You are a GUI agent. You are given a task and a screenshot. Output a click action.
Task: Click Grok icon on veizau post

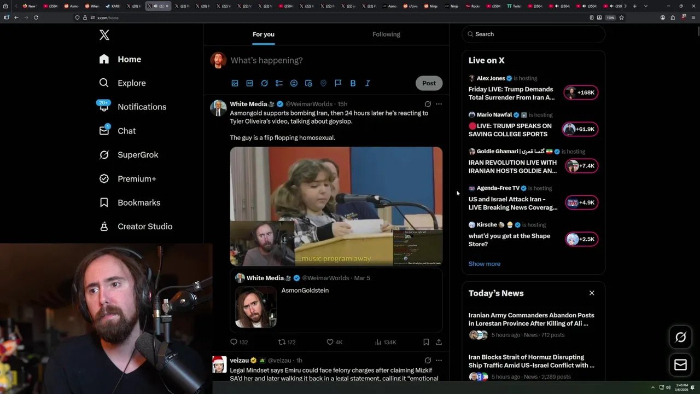pyautogui.click(x=428, y=361)
